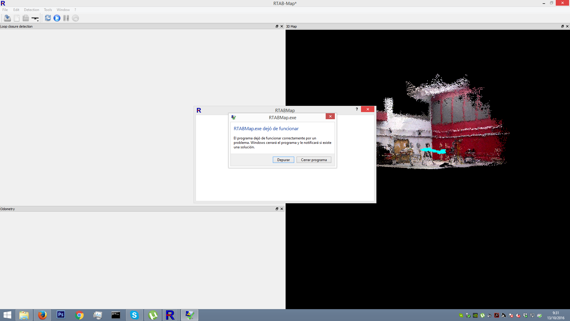Click the gray stop icon in toolbar
The width and height of the screenshot is (570, 321).
point(75,18)
